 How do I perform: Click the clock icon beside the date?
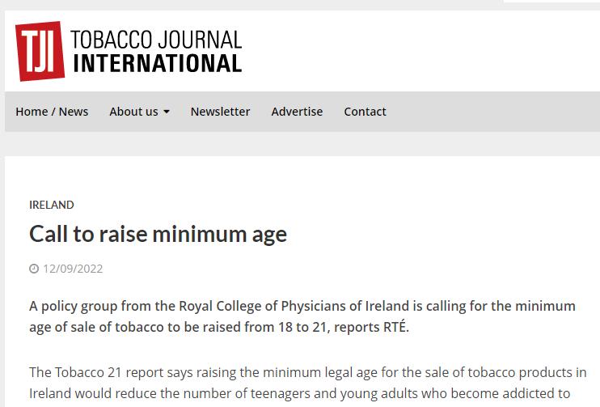[x=34, y=269]
